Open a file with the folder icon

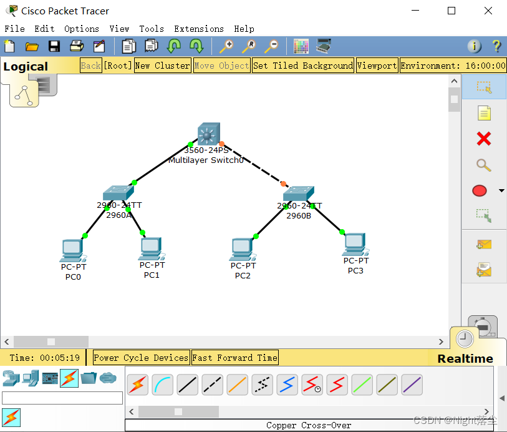point(32,47)
